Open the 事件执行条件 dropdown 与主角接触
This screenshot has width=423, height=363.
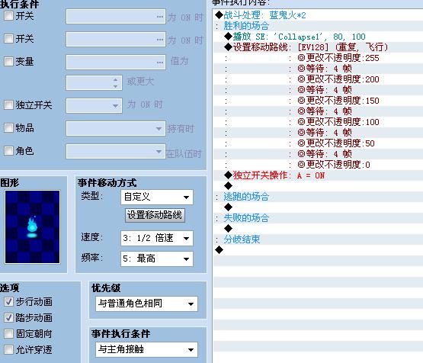pyautogui.click(x=146, y=349)
